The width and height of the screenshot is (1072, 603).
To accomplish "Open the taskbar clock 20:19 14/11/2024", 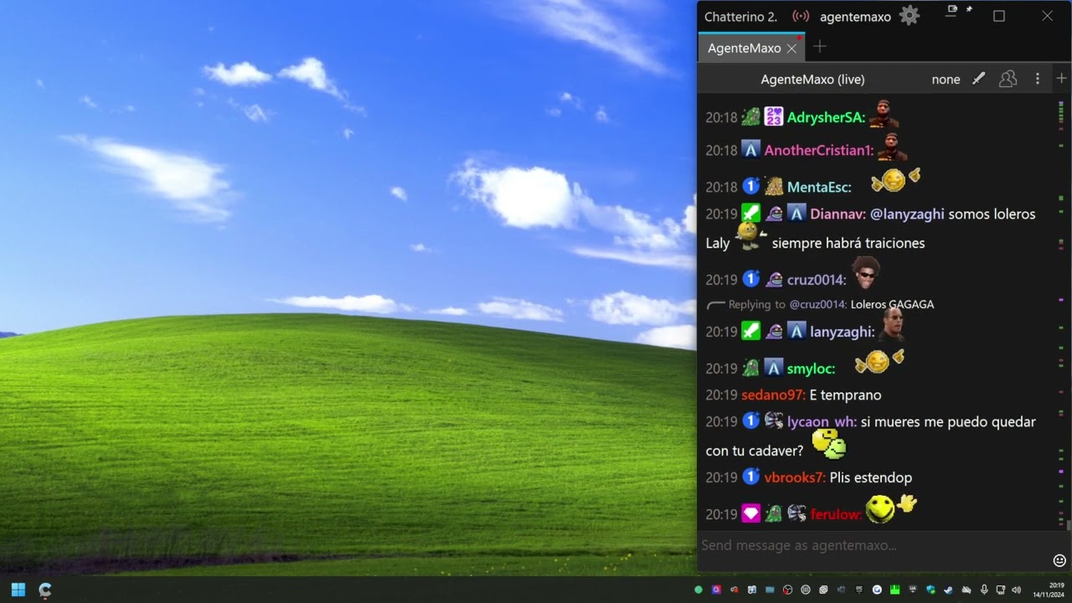I will [1048, 590].
